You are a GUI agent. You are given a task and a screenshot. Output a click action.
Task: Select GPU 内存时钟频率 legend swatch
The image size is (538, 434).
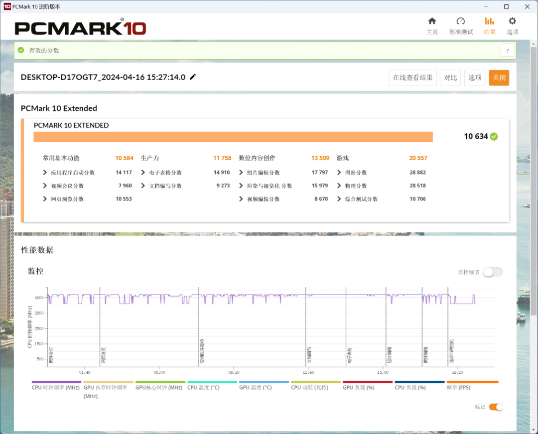tap(109, 382)
